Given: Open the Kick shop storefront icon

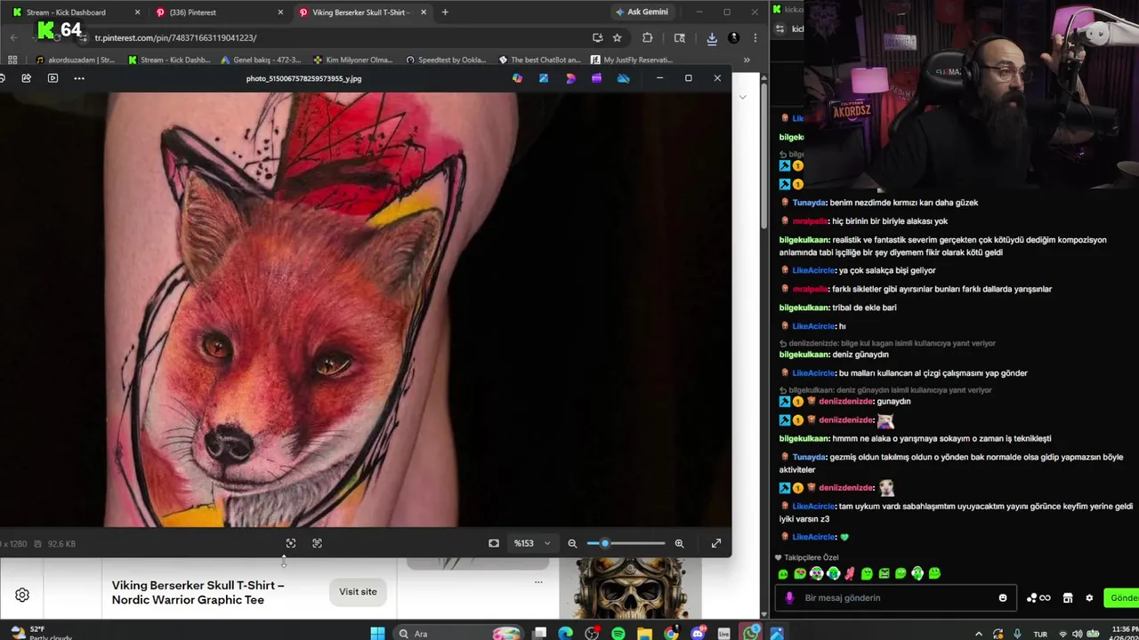Looking at the screenshot, I should (x=1068, y=598).
